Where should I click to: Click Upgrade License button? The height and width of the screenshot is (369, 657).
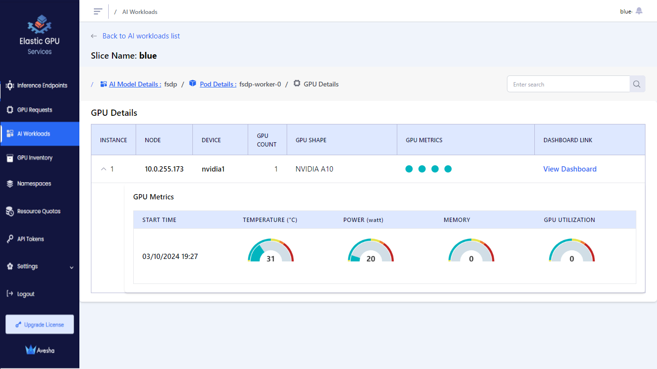click(39, 324)
